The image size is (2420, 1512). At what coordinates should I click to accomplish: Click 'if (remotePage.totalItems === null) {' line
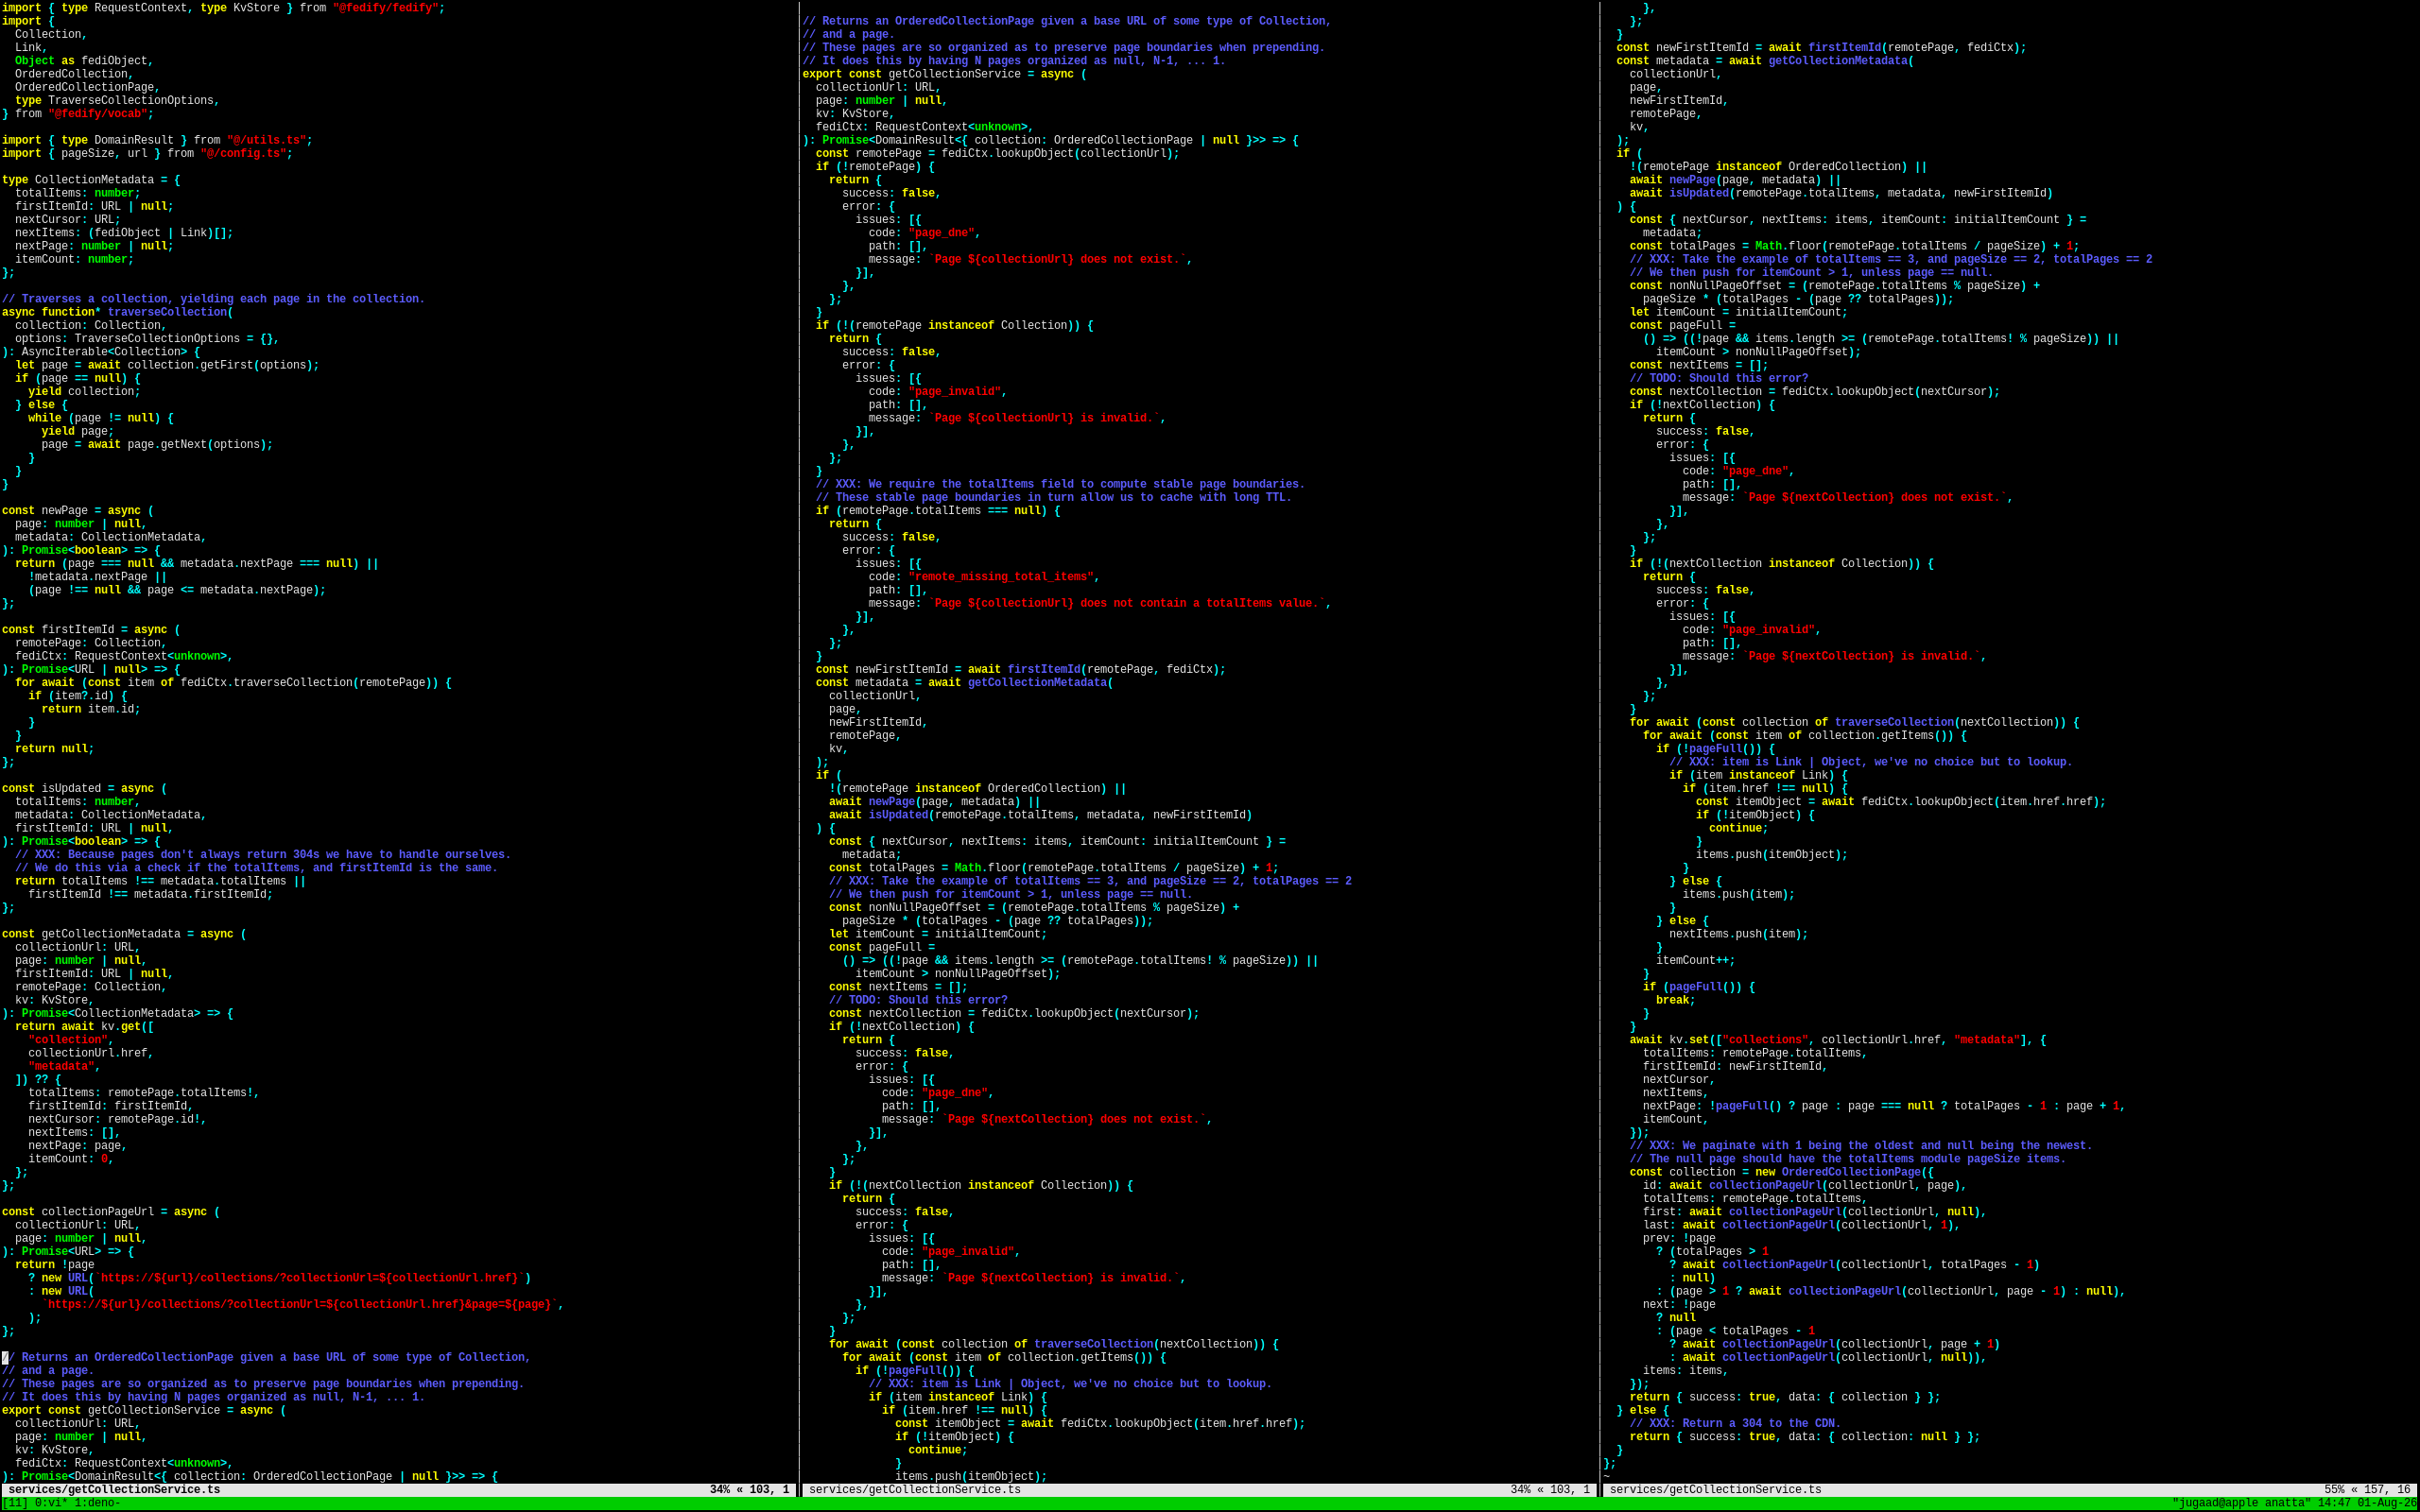pos(938,511)
